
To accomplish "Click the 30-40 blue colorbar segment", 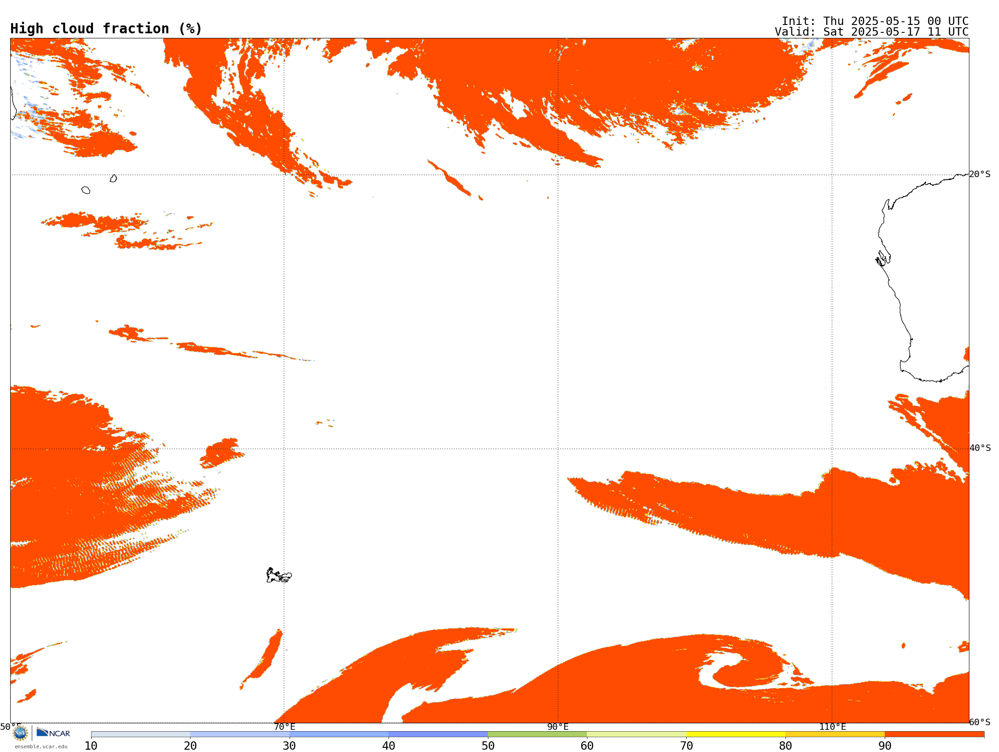I will [x=339, y=734].
